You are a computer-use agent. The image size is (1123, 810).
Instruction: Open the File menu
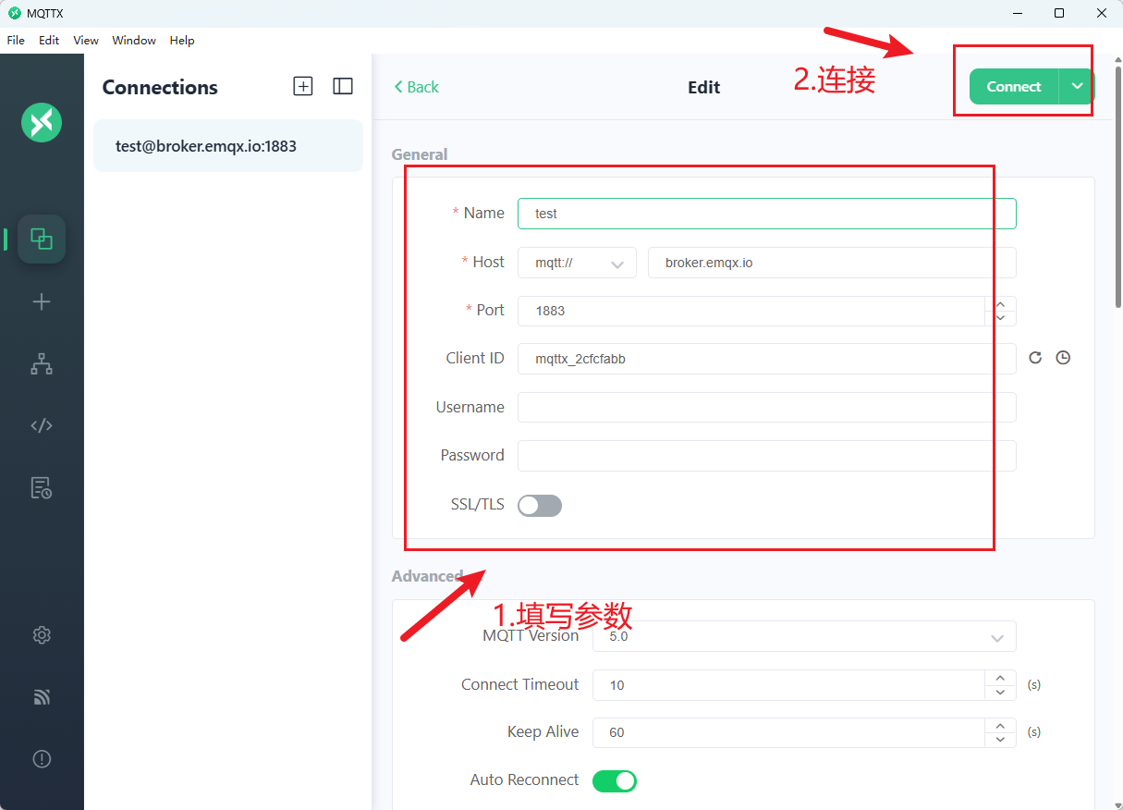(x=16, y=41)
